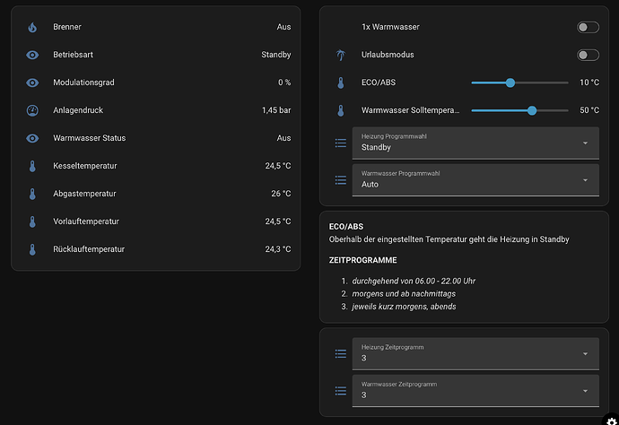The width and height of the screenshot is (619, 425).
Task: Click the Betriebsart value Standby
Action: 276,55
